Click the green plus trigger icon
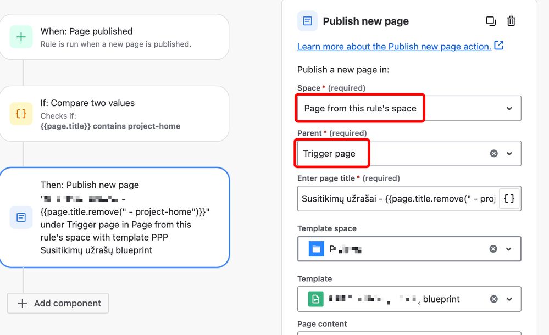The width and height of the screenshot is (549, 335). coord(21,37)
